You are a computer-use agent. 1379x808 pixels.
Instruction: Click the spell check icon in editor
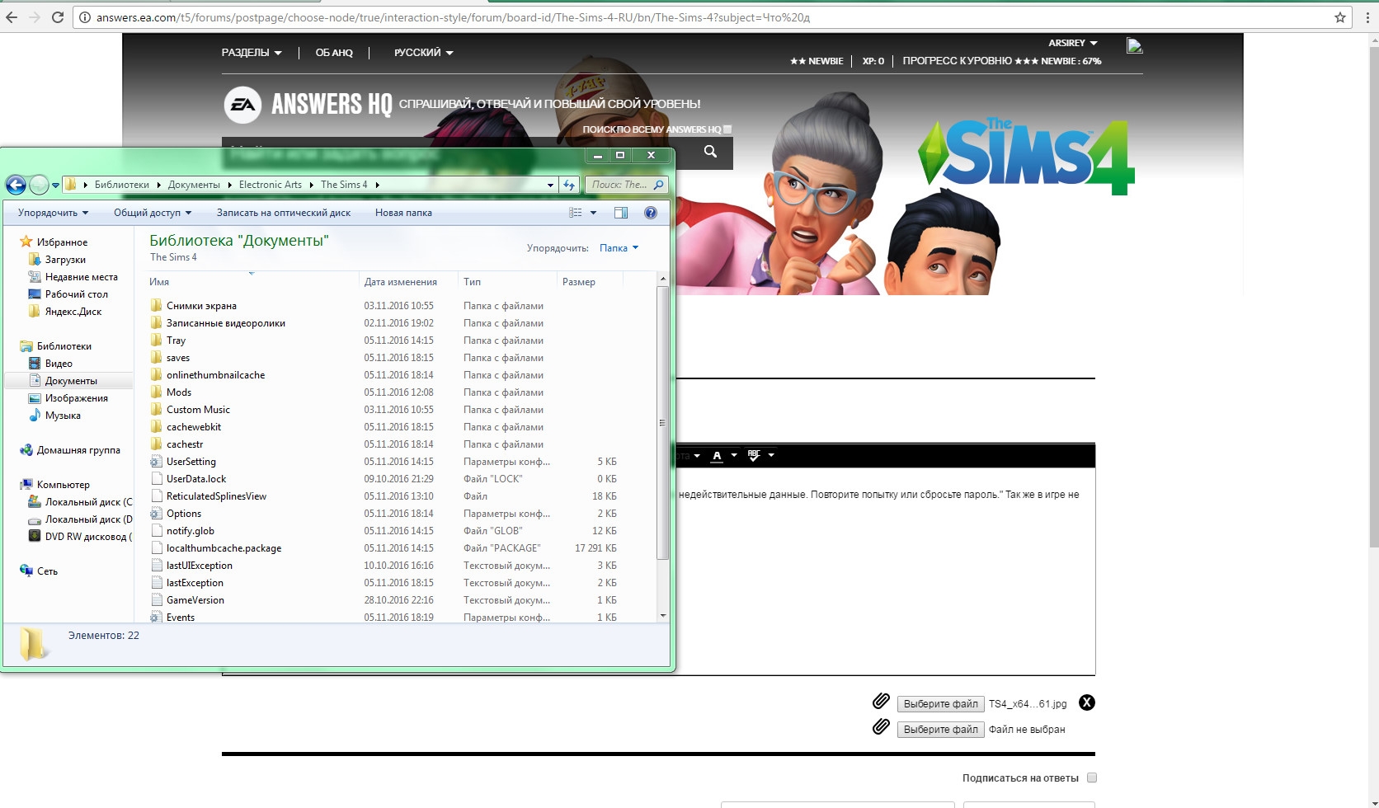click(754, 455)
